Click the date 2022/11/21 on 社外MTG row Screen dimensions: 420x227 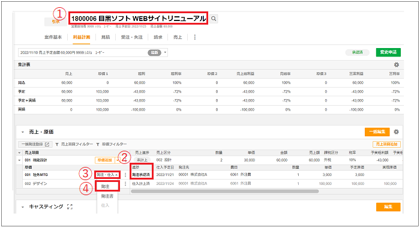point(165,175)
